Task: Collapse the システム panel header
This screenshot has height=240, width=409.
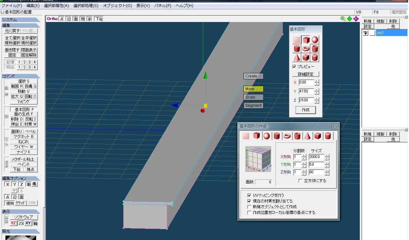Action: click(x=21, y=20)
